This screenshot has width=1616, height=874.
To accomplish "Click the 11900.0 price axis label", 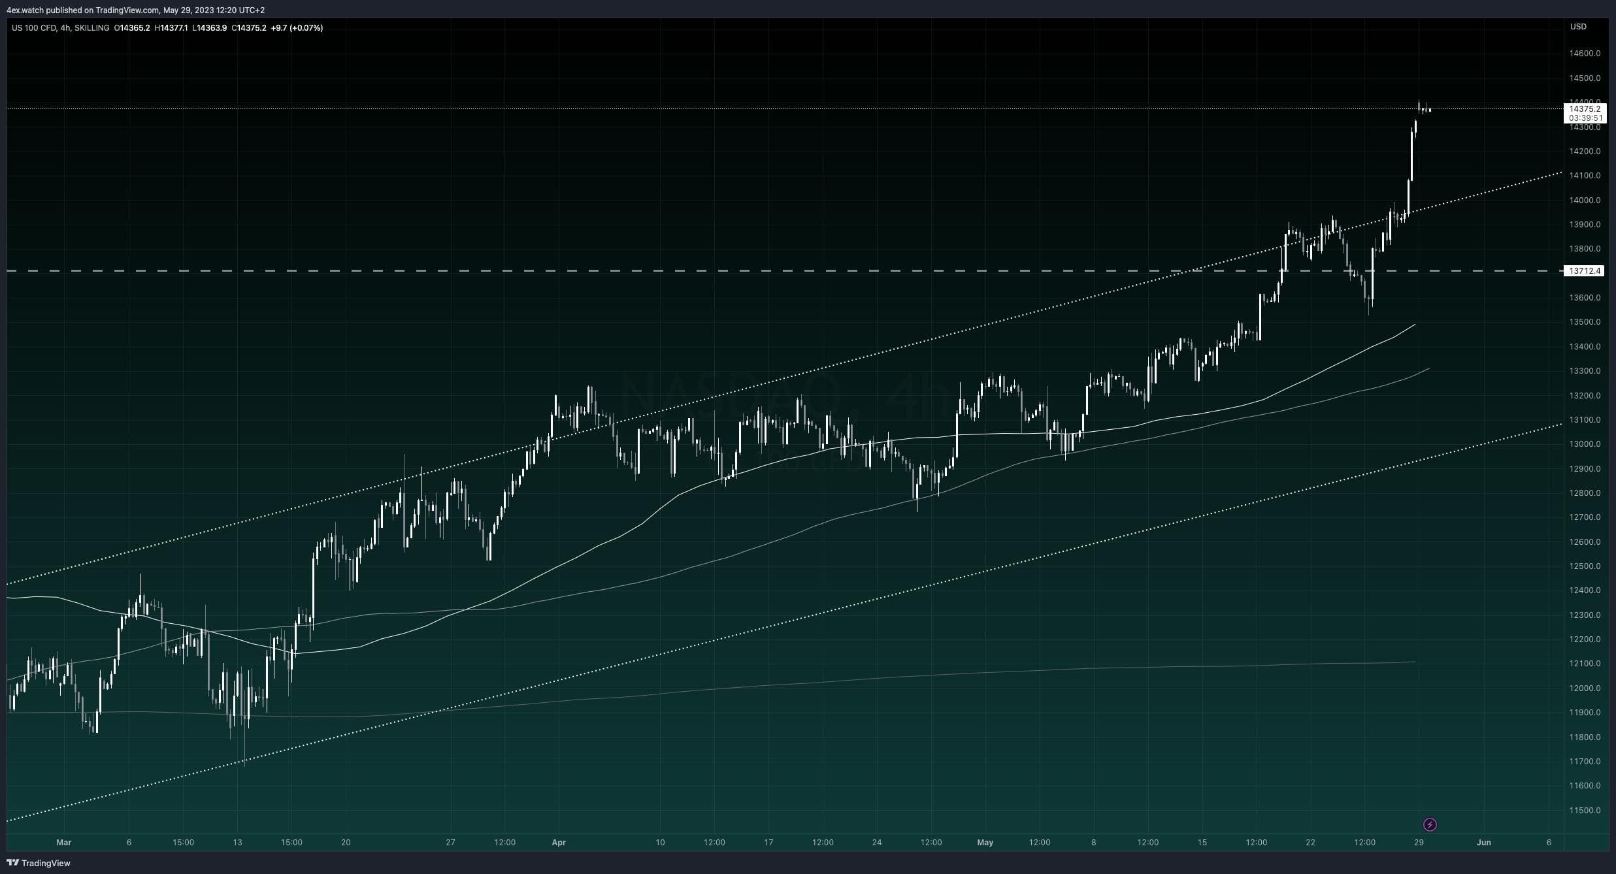I will pyautogui.click(x=1585, y=713).
